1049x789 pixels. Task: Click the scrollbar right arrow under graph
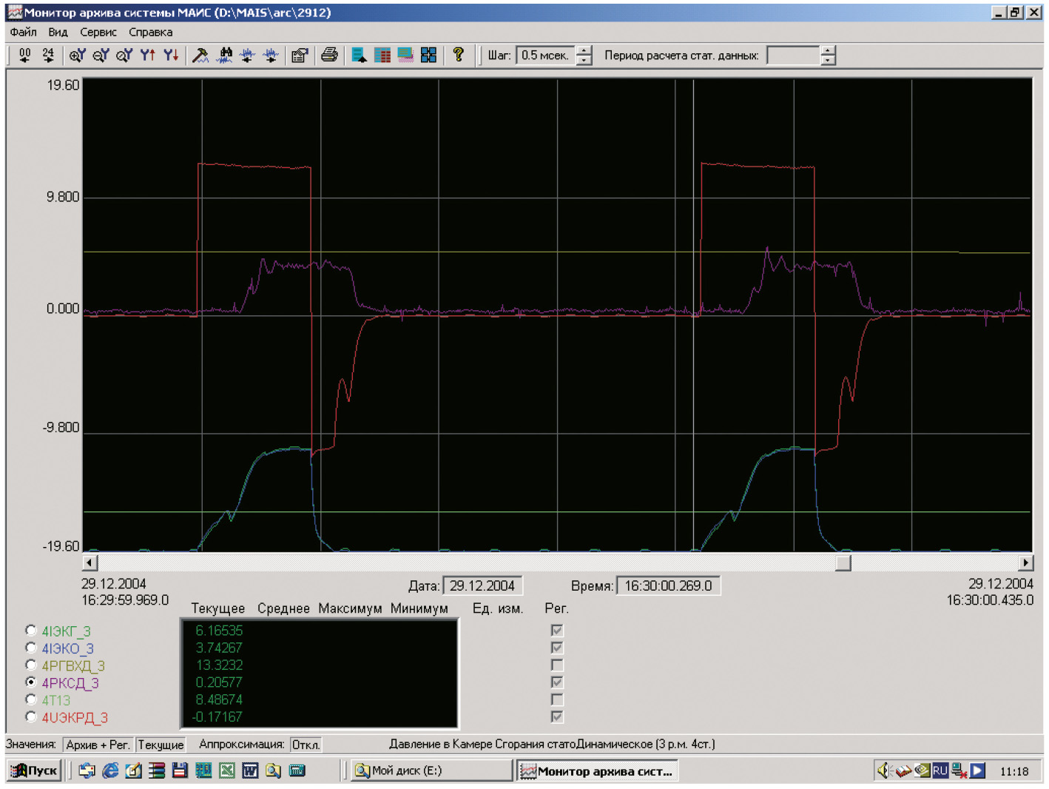(1025, 563)
